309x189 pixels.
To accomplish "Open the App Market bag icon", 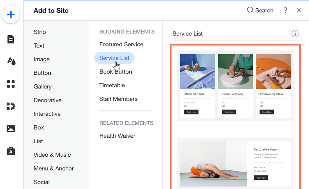I will [x=11, y=151].
